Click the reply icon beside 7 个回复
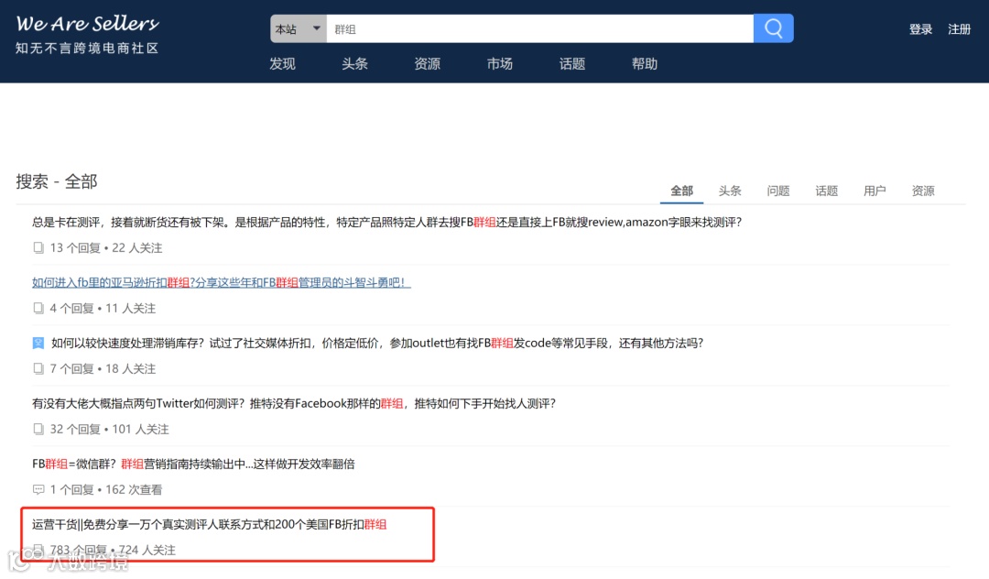Image resolution: width=989 pixels, height=579 pixels. [38, 369]
